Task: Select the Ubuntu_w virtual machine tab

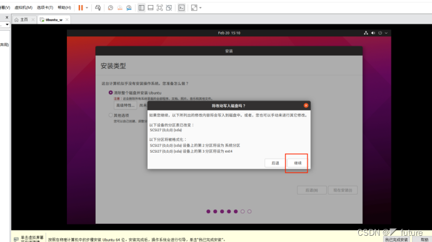Action: tap(54, 20)
